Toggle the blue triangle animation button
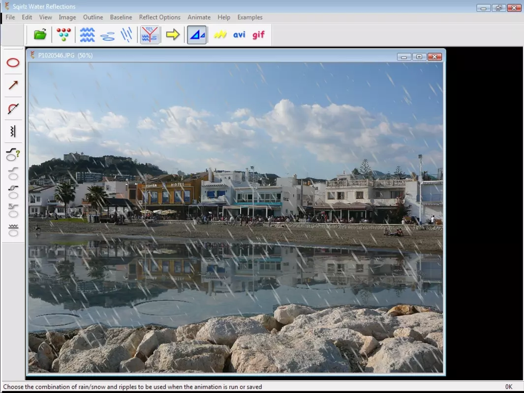This screenshot has width=524, height=393. (x=197, y=34)
